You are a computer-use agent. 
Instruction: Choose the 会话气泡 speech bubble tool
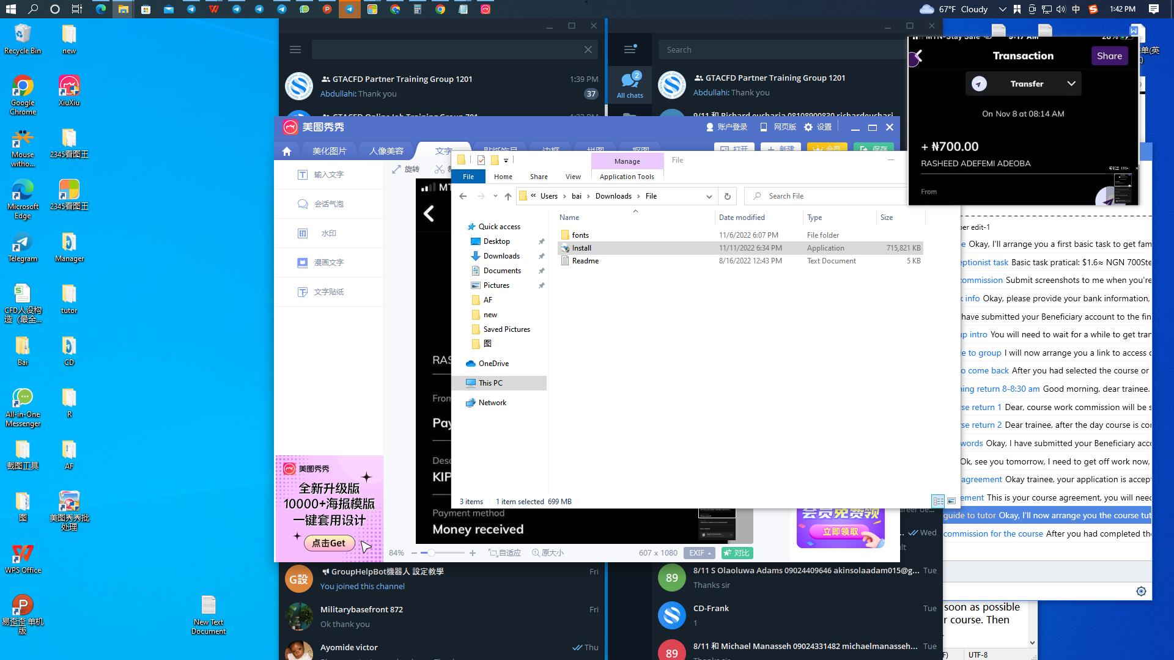coord(328,204)
